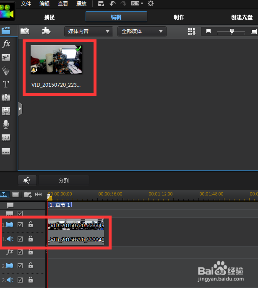
Task: Open the 媒体内容 dropdown
Action: click(89, 31)
